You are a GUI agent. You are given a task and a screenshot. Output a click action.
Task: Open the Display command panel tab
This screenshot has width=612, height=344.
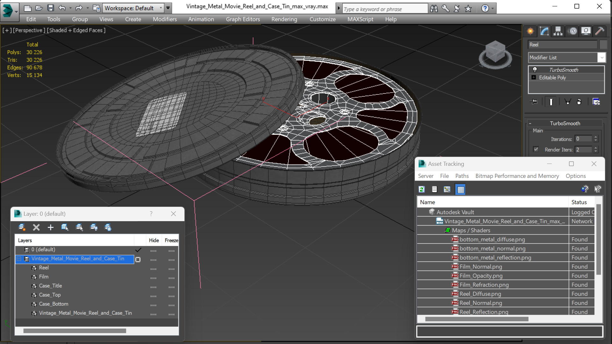(586, 31)
